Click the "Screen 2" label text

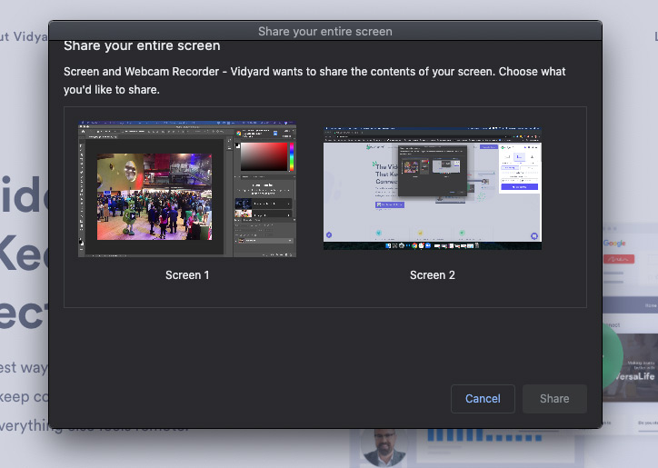click(433, 275)
